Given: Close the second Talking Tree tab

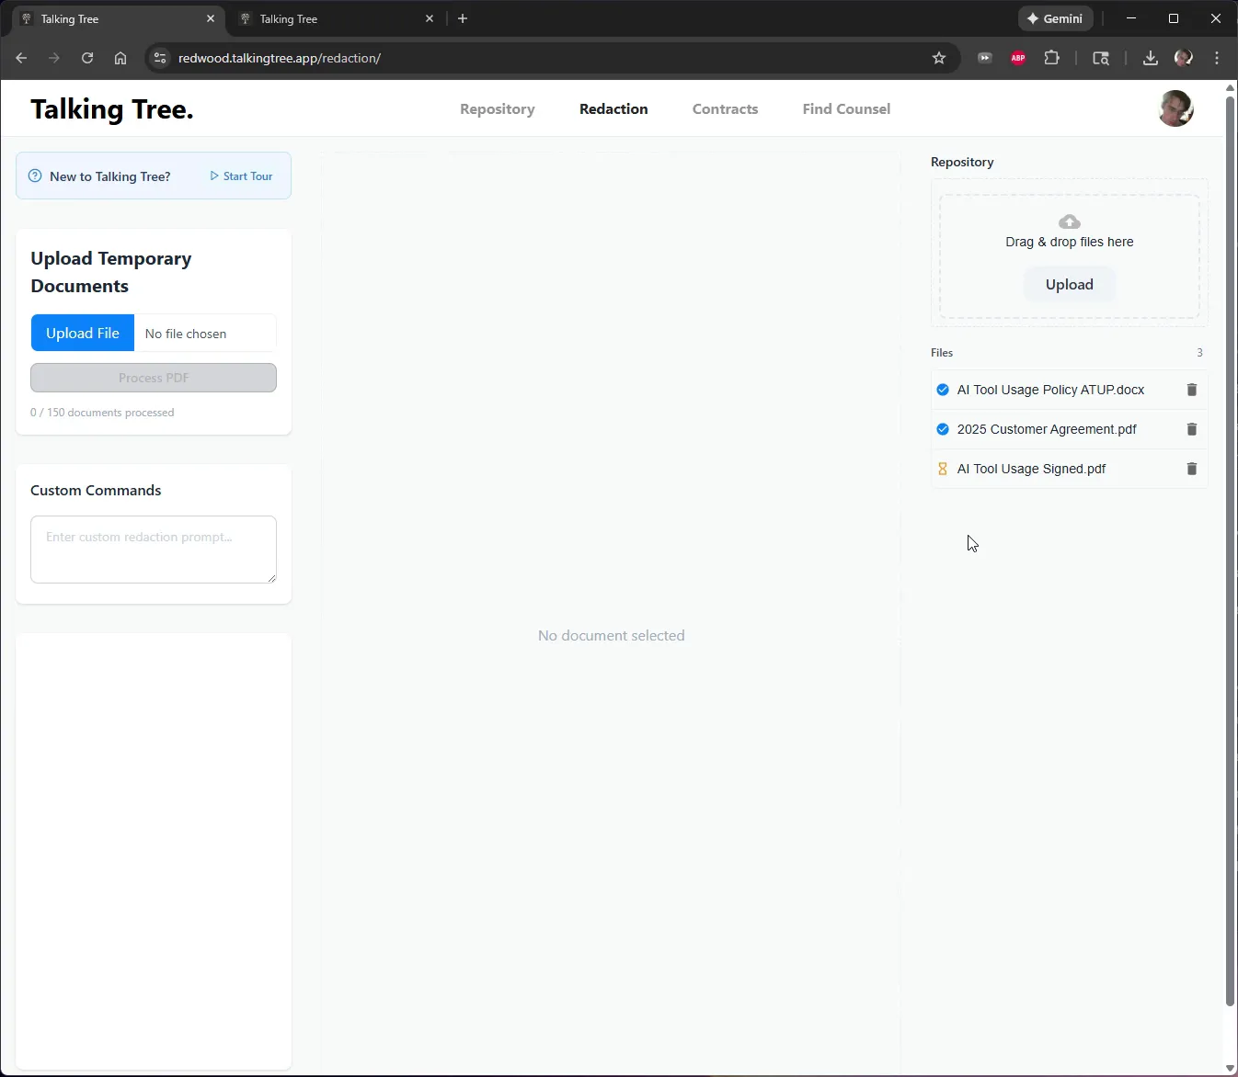Looking at the screenshot, I should [430, 18].
